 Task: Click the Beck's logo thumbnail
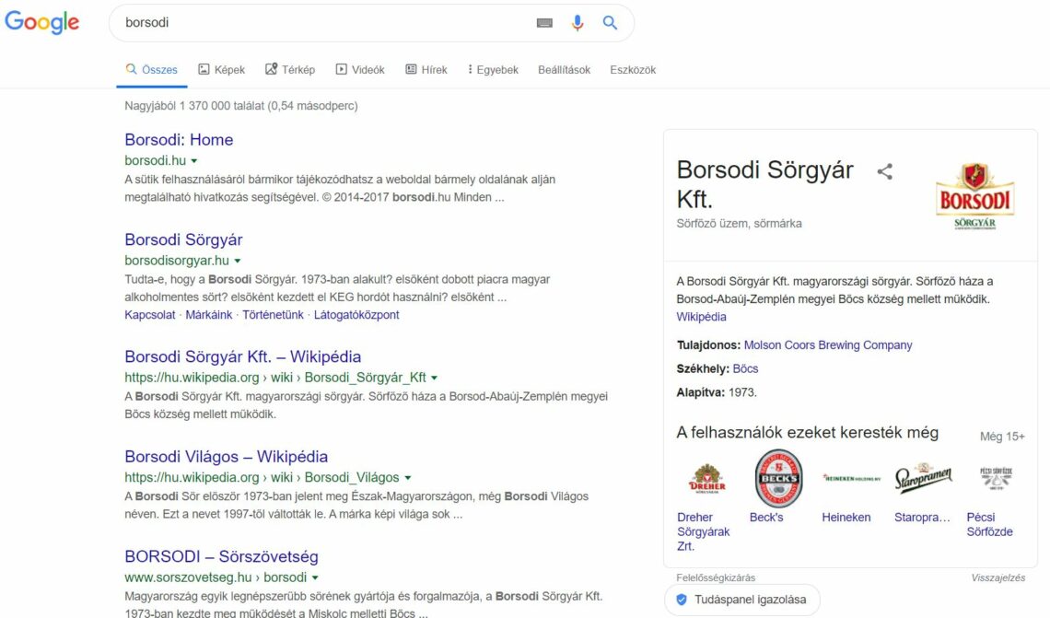(x=778, y=478)
